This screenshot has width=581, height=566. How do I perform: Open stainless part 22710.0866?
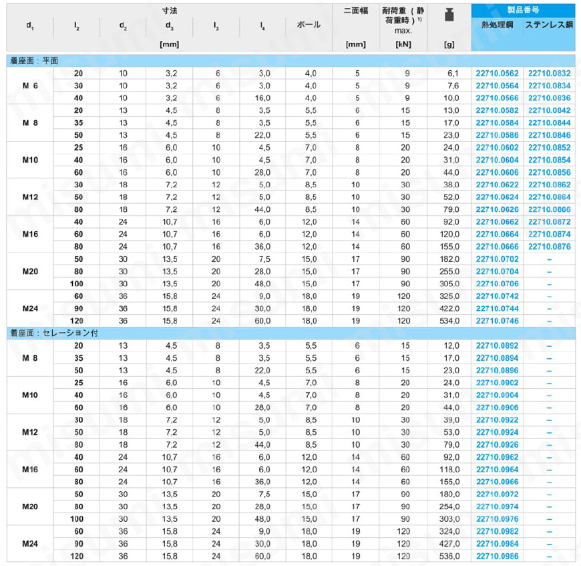tap(550, 209)
